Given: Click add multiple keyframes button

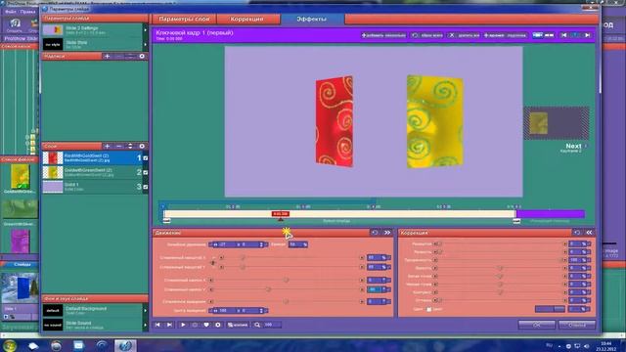Looking at the screenshot, I should click(383, 35).
